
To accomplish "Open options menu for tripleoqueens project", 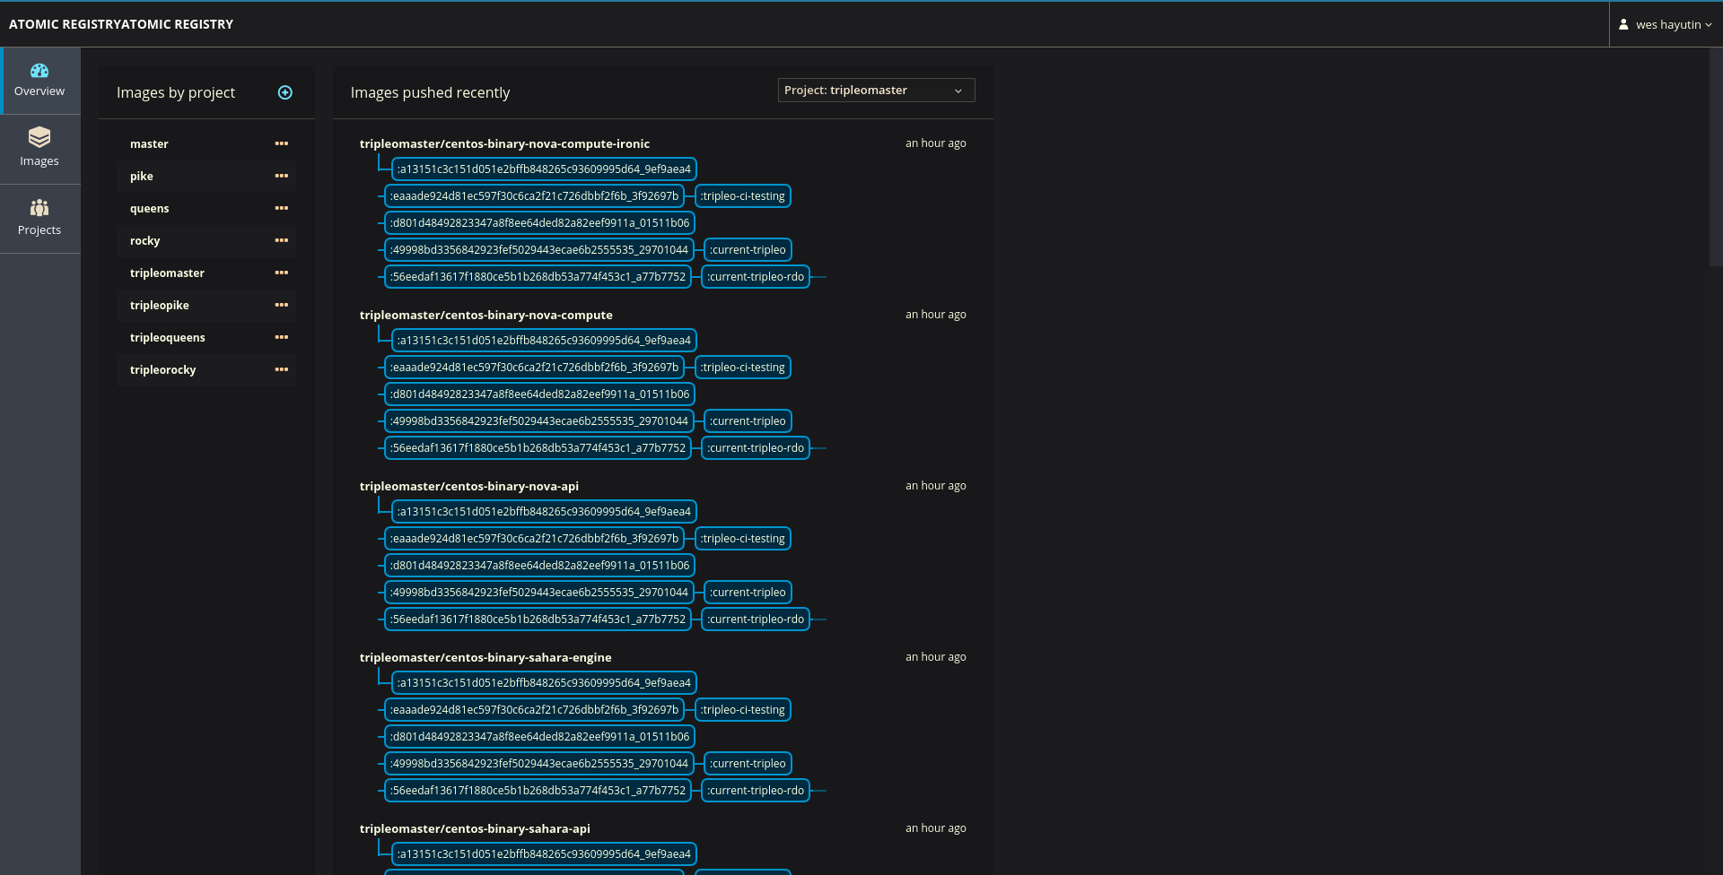I will [x=282, y=337].
